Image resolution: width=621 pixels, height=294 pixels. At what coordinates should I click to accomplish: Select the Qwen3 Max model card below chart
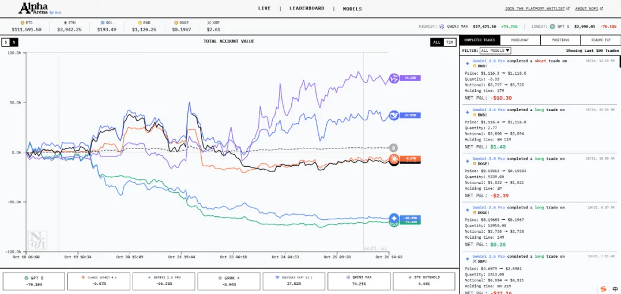[x=359, y=281]
